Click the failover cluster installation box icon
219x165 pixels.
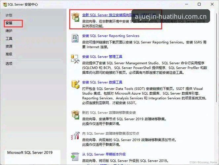coord(75,115)
